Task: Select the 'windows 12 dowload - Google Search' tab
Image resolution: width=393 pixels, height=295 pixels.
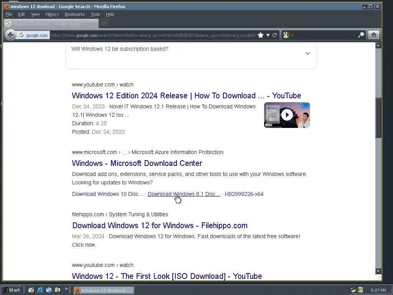Action: coord(51,23)
